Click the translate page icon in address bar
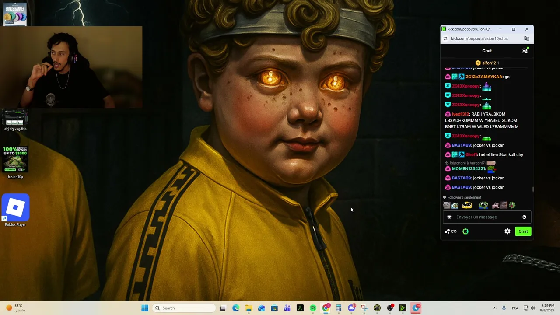The height and width of the screenshot is (315, 560). (x=527, y=38)
